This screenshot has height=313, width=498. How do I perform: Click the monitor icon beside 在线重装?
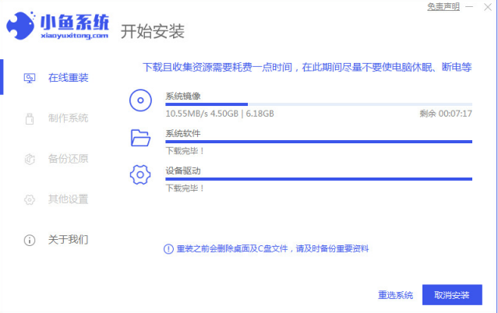pyautogui.click(x=30, y=78)
